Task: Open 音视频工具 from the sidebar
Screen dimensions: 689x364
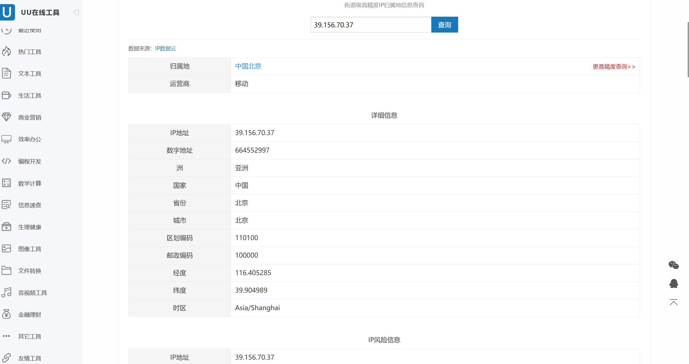Action: point(32,292)
